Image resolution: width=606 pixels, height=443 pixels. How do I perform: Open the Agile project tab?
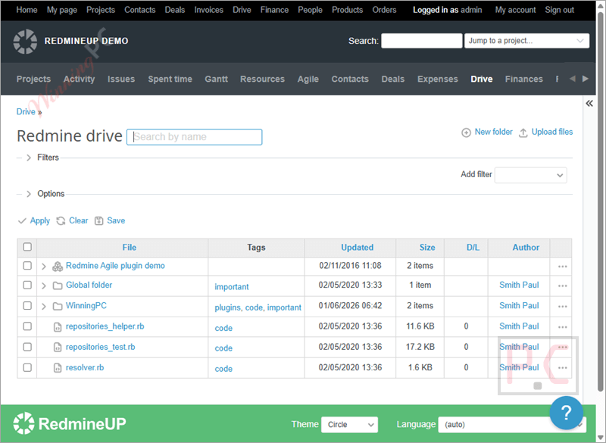coord(308,80)
